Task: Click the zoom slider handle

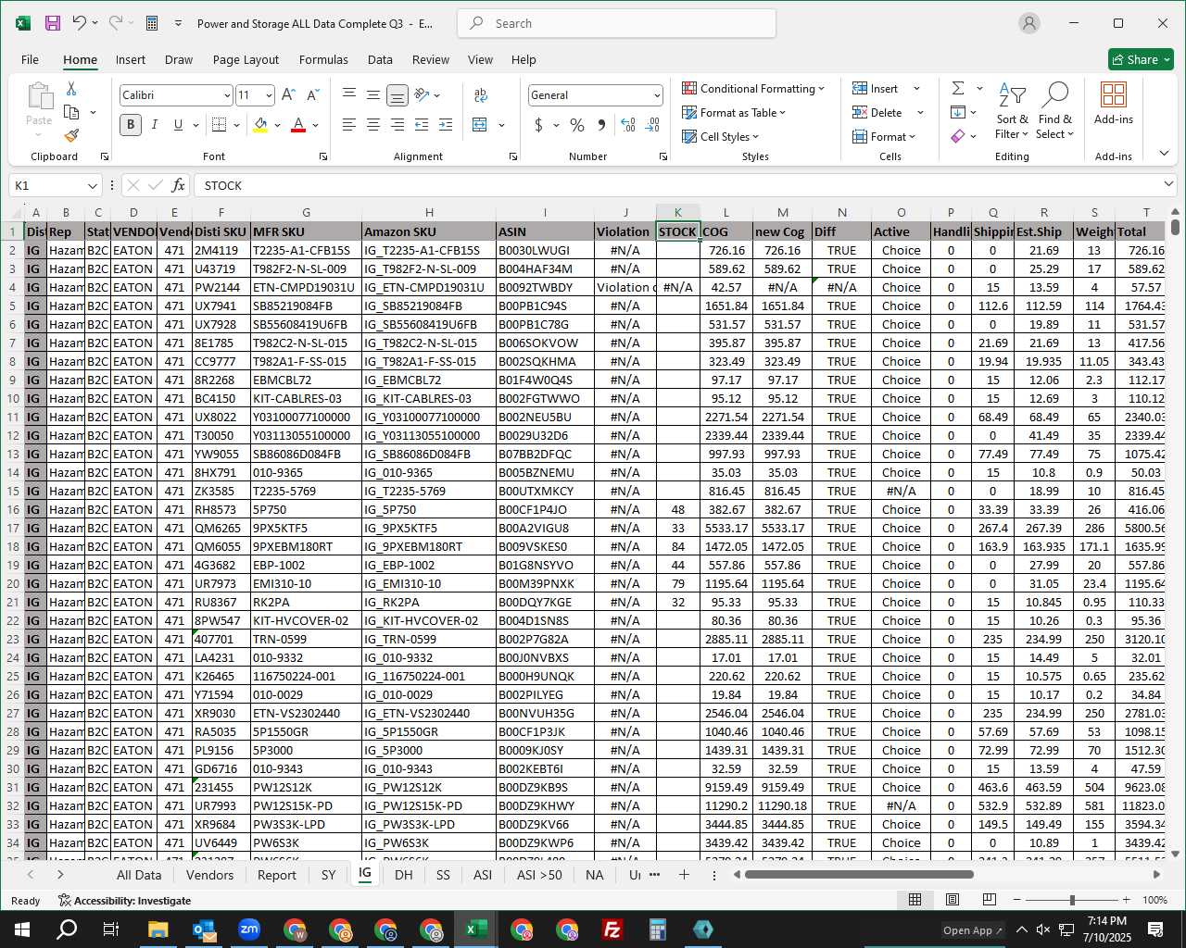Action: coord(1072,900)
